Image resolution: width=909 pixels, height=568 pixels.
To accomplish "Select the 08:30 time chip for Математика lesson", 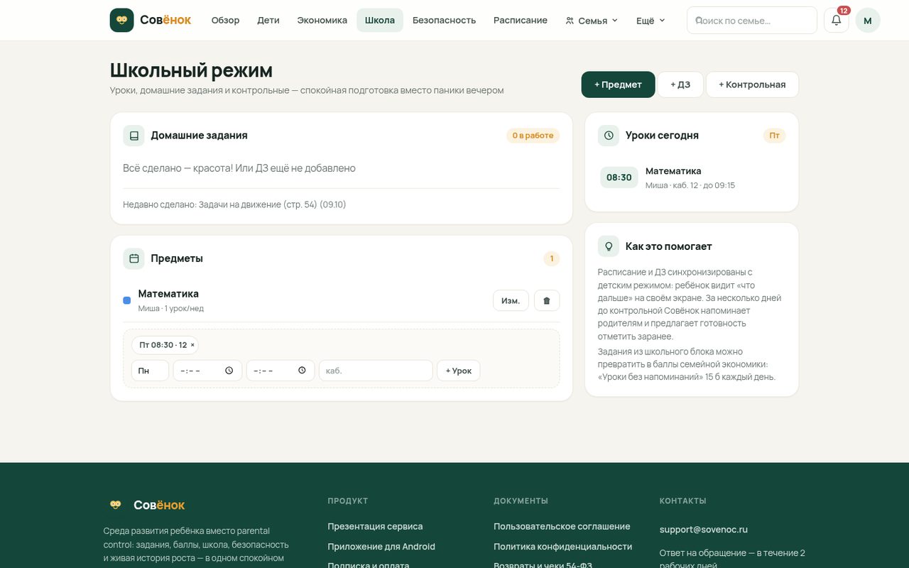I will click(x=619, y=177).
